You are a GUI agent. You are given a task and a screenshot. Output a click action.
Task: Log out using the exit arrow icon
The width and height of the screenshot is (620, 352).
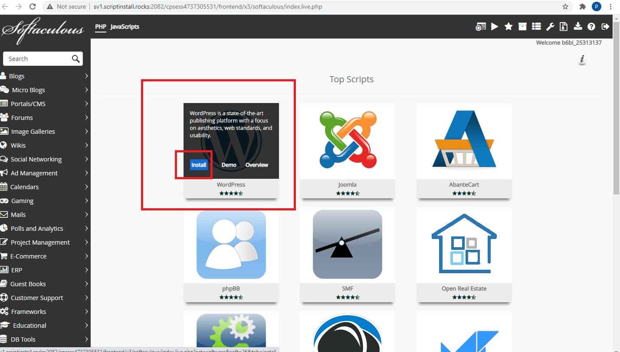tap(605, 26)
